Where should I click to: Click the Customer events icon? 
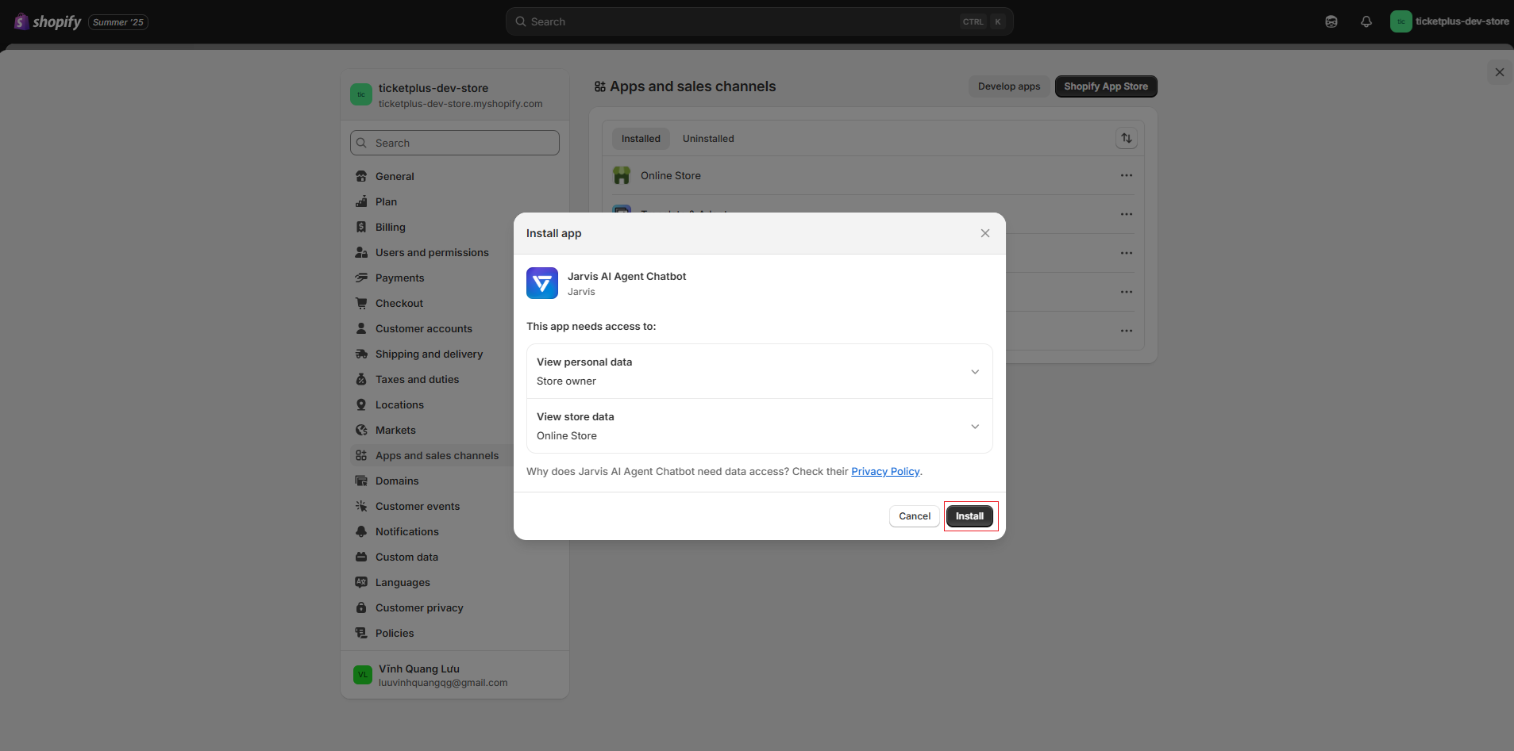click(361, 506)
